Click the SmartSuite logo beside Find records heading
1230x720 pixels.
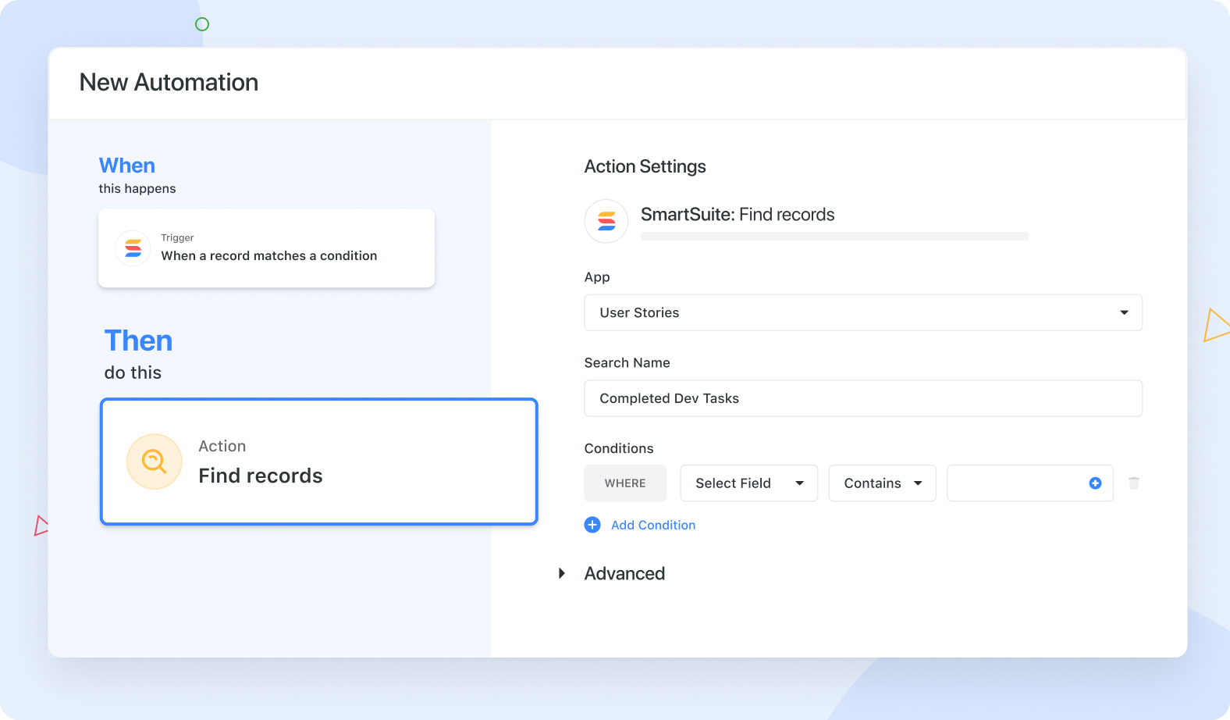click(606, 222)
